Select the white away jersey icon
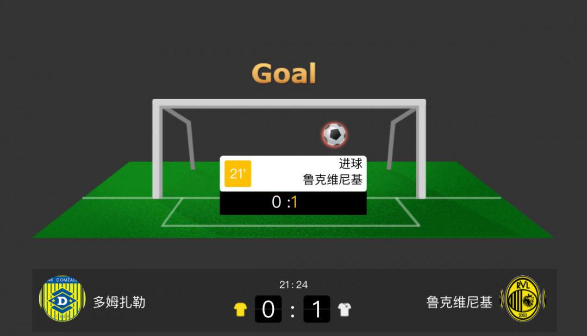Screen dimensions: 587x336 tap(345, 309)
